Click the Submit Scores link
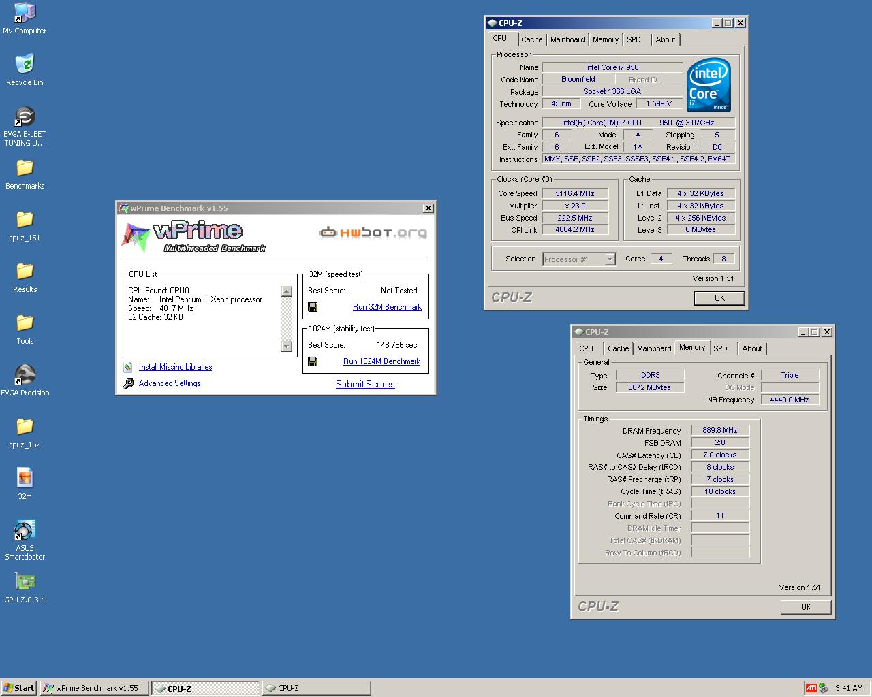872x697 pixels. tap(365, 384)
